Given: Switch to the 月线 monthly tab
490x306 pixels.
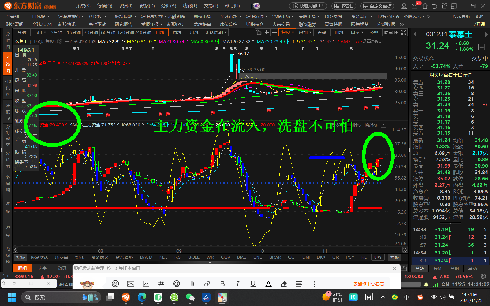Looking at the screenshot, I should [x=194, y=32].
